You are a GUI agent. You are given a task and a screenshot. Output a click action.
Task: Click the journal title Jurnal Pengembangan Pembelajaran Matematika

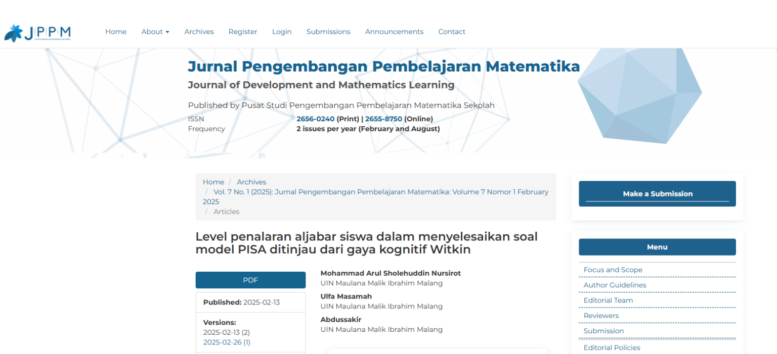point(383,66)
